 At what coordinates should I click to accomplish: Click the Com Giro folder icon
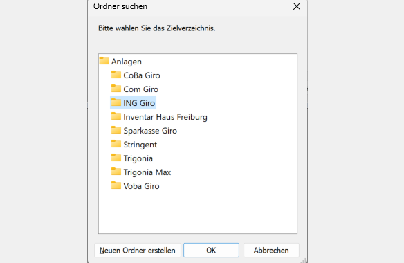(x=116, y=89)
